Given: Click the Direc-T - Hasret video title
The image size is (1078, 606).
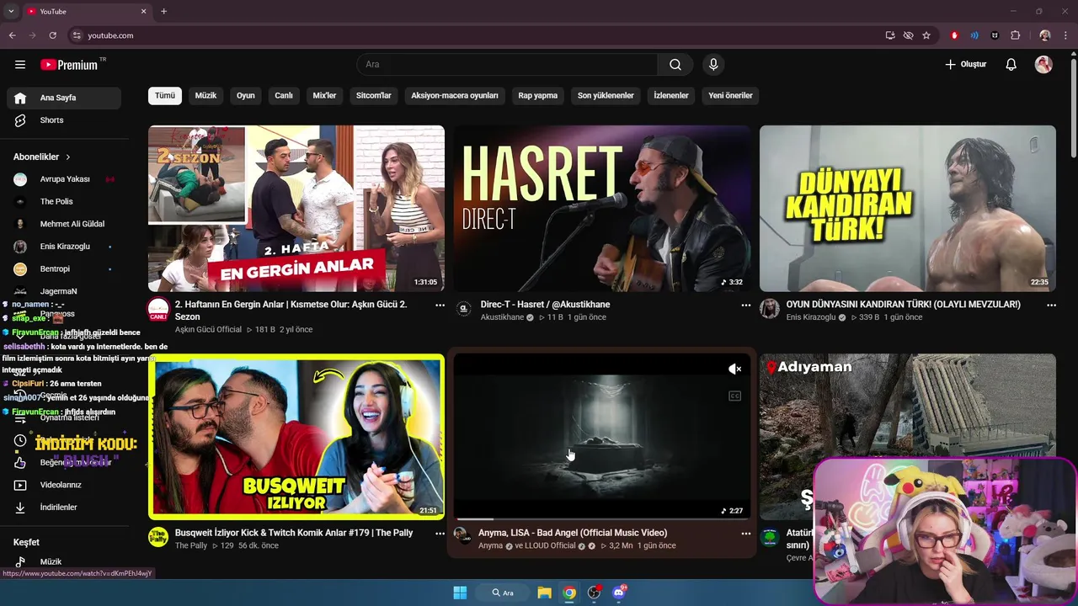Looking at the screenshot, I should coord(545,305).
